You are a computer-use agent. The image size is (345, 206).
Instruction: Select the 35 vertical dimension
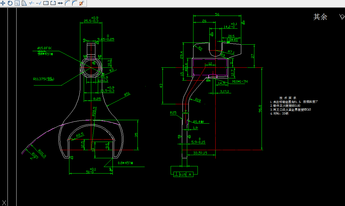click(136, 135)
